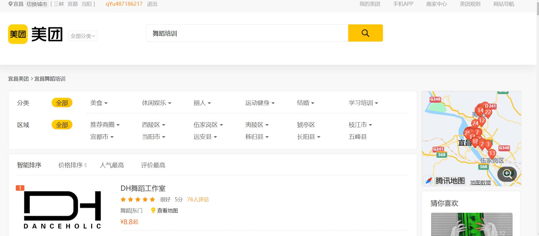The image size is (539, 236).
Task: Click the yellow search magnifier button
Action: (x=365, y=33)
